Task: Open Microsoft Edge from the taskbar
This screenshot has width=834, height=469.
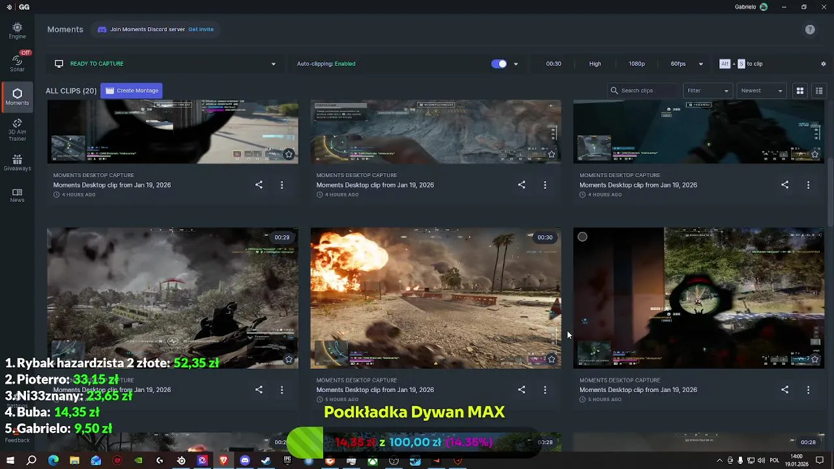Action: [53, 461]
